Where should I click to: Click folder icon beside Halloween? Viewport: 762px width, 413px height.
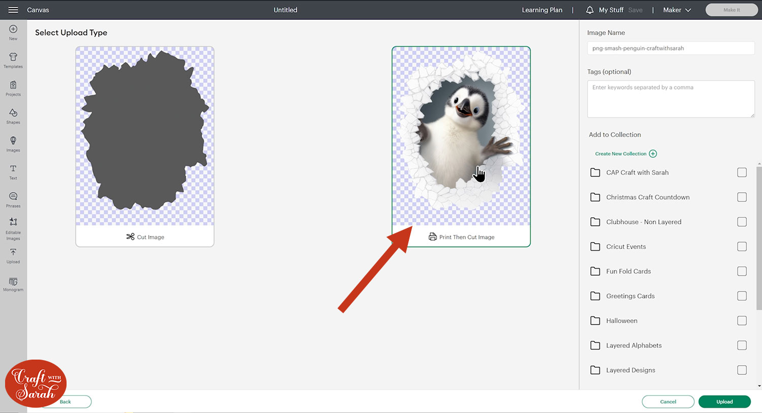coord(595,320)
